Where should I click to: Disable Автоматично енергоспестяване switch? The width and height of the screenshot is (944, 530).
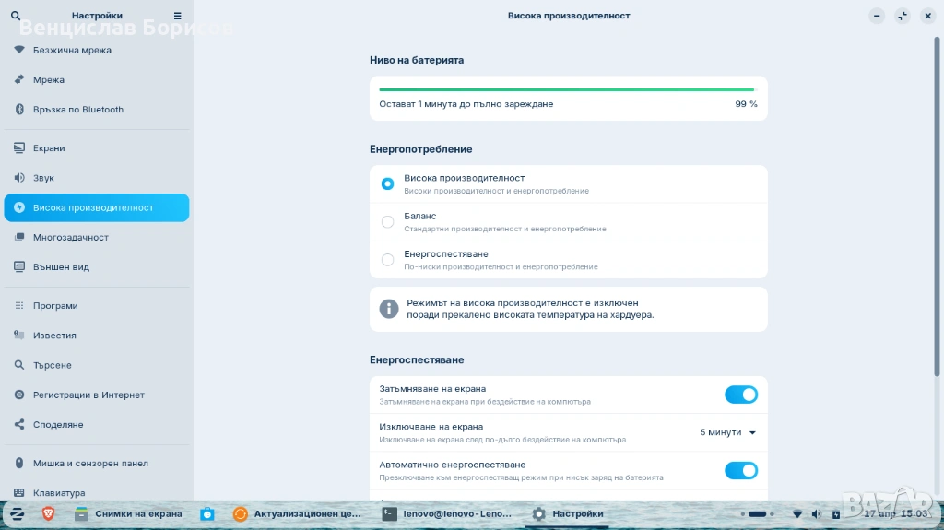click(x=740, y=471)
